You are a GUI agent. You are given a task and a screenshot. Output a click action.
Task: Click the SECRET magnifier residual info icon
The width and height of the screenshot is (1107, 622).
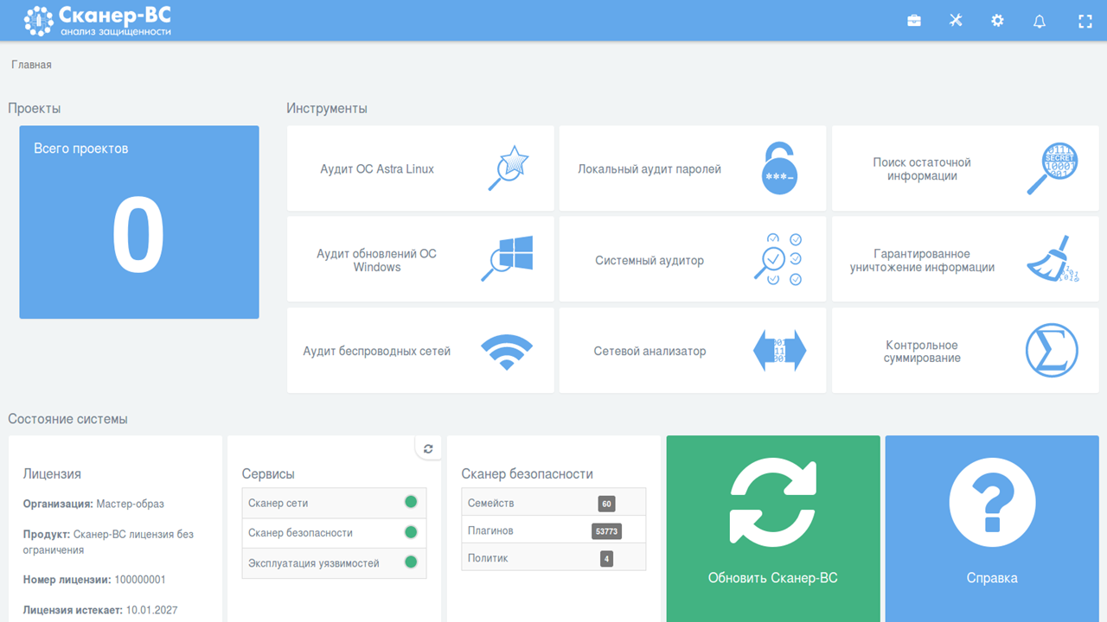point(1052,168)
